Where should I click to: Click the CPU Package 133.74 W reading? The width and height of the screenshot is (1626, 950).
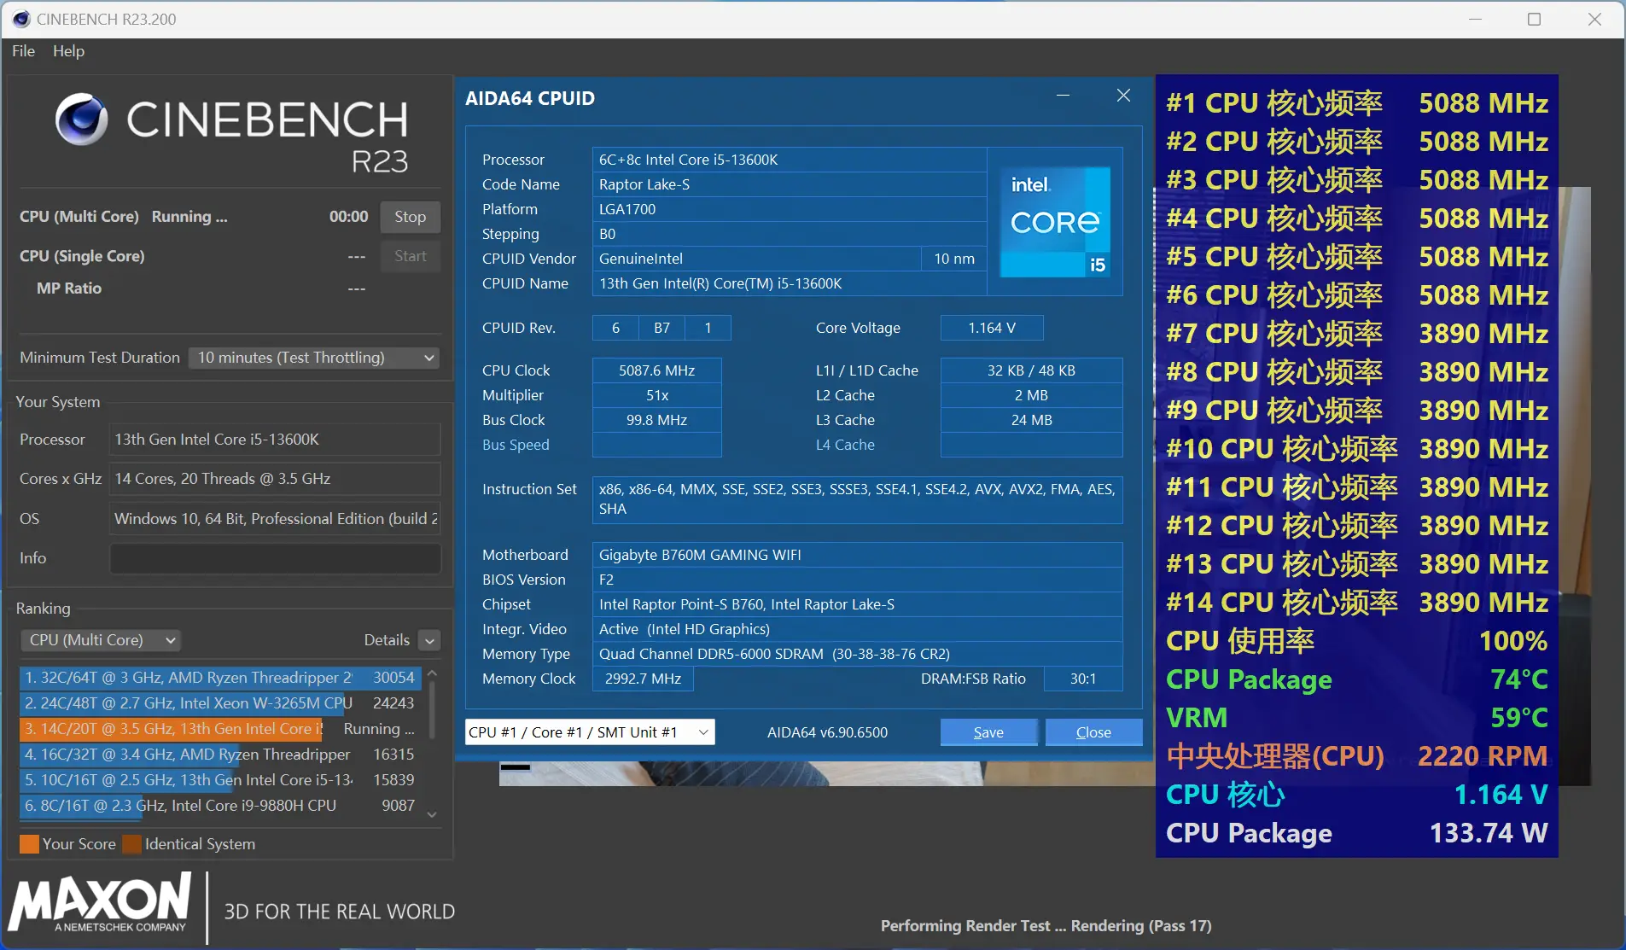coord(1356,833)
